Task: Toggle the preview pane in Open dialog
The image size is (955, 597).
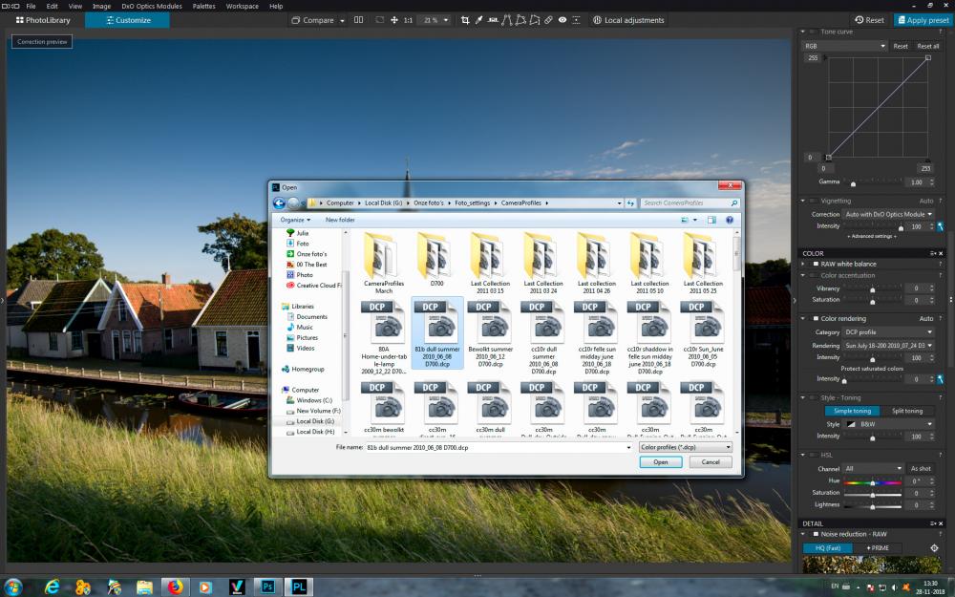Action: tap(711, 220)
